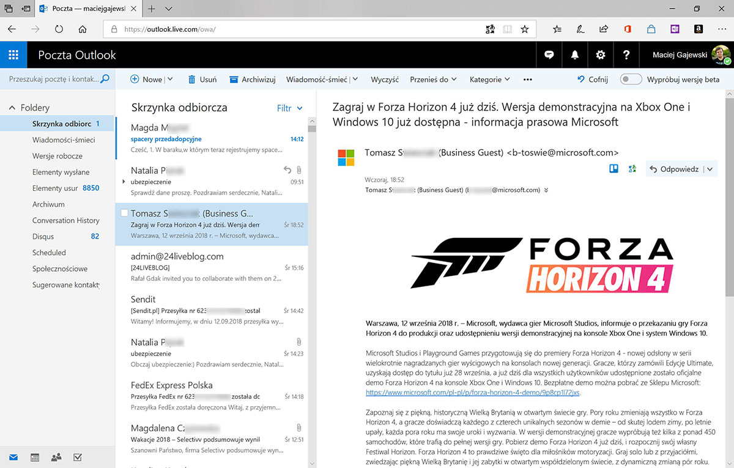Click the Translator add-in icon in email
Image resolution: width=734 pixels, height=468 pixels.
(x=632, y=169)
